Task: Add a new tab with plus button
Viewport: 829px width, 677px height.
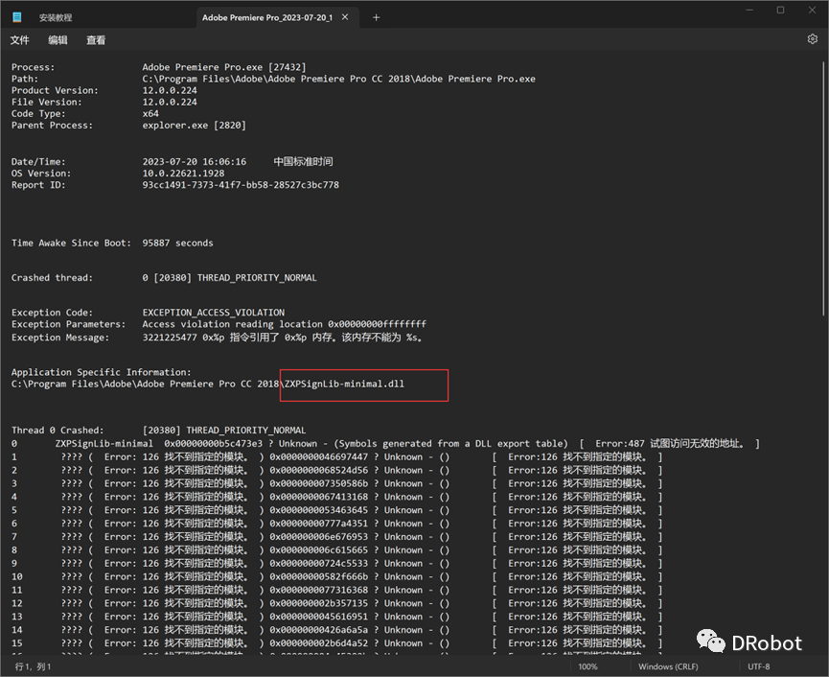Action: click(x=376, y=17)
